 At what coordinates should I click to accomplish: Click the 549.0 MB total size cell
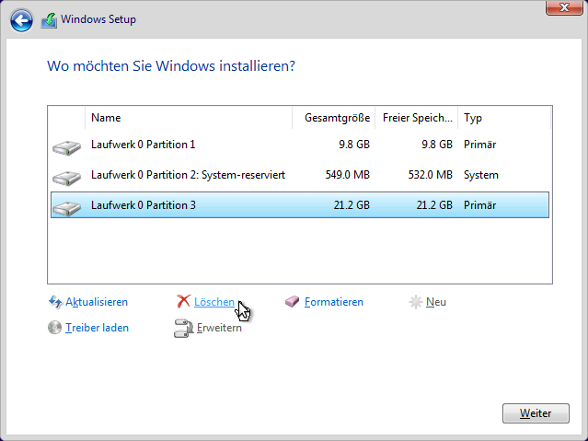point(347,175)
